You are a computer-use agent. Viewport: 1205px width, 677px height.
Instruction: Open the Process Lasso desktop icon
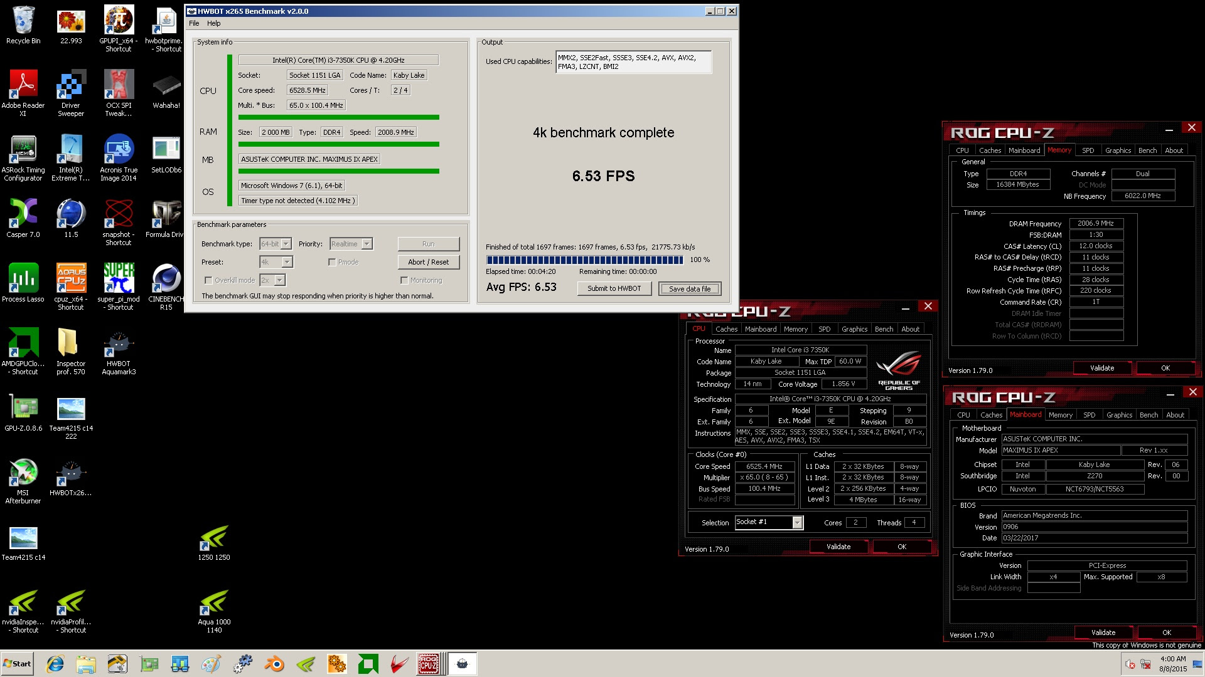point(23,283)
